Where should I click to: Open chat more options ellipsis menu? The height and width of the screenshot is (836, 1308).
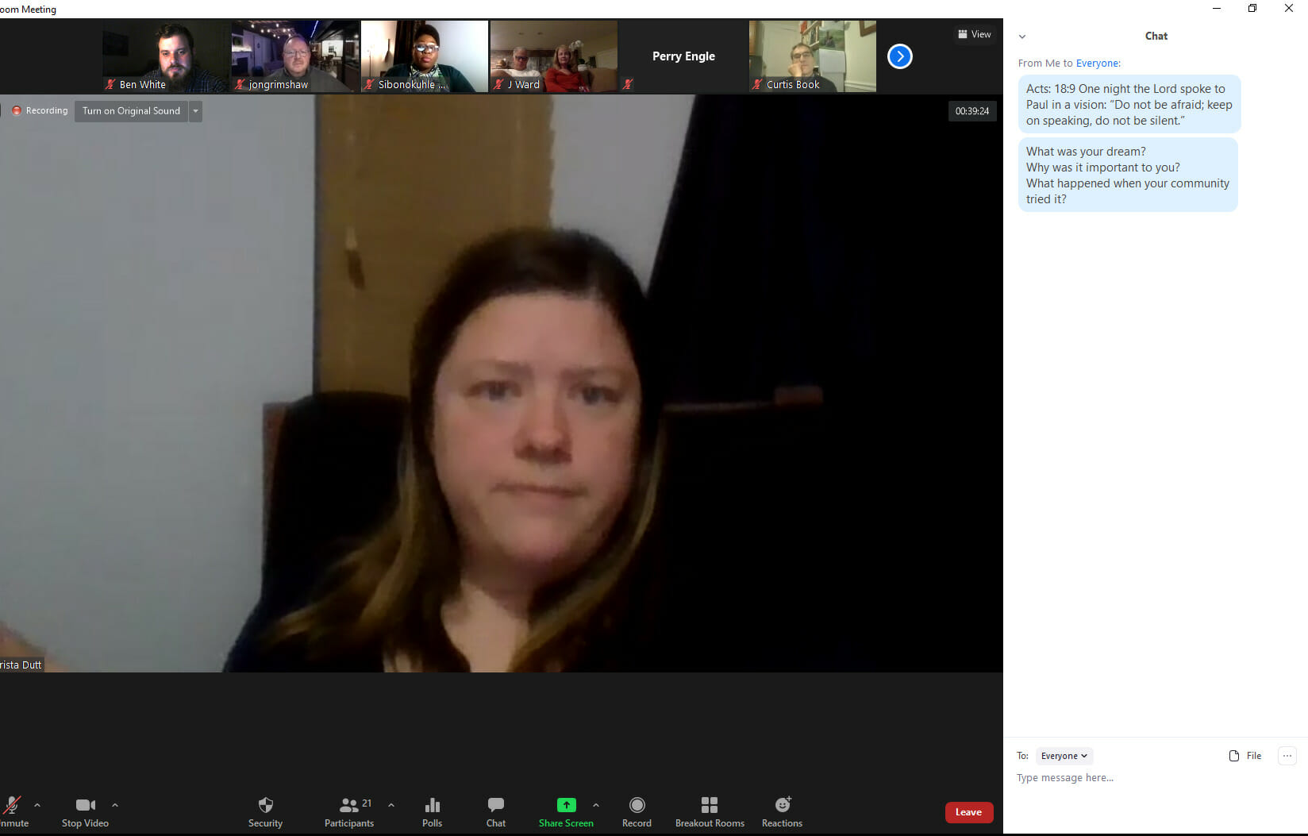click(x=1287, y=756)
